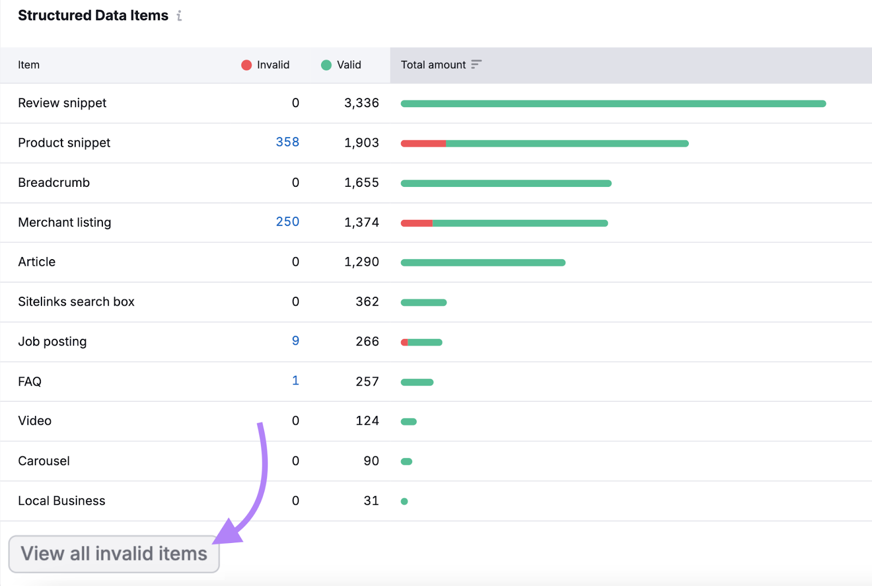
Task: Select the Sitelinks search box row label
Action: coord(76,302)
